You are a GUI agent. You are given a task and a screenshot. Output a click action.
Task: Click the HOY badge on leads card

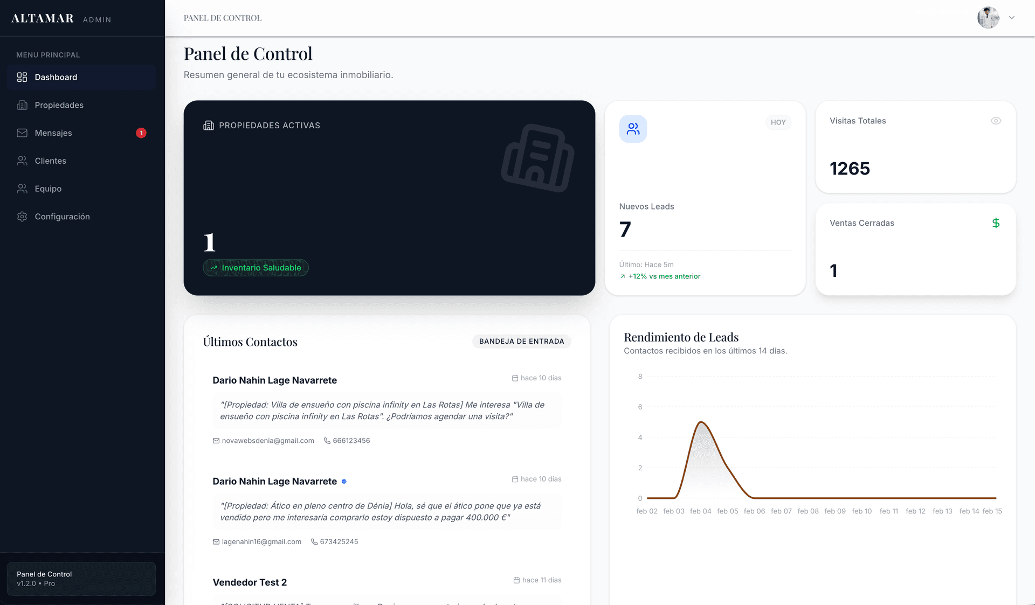pyautogui.click(x=778, y=122)
